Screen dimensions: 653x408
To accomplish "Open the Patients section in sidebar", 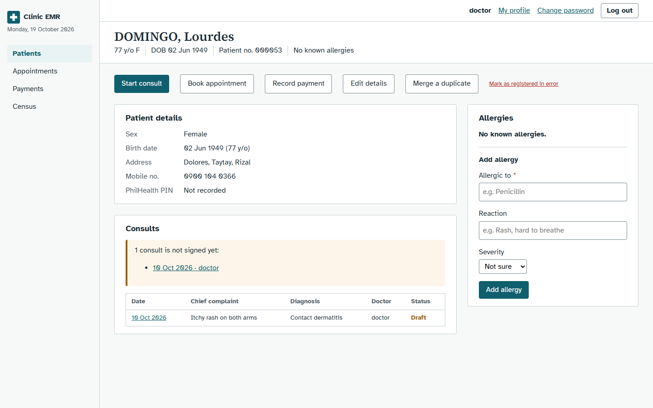I will coord(49,53).
